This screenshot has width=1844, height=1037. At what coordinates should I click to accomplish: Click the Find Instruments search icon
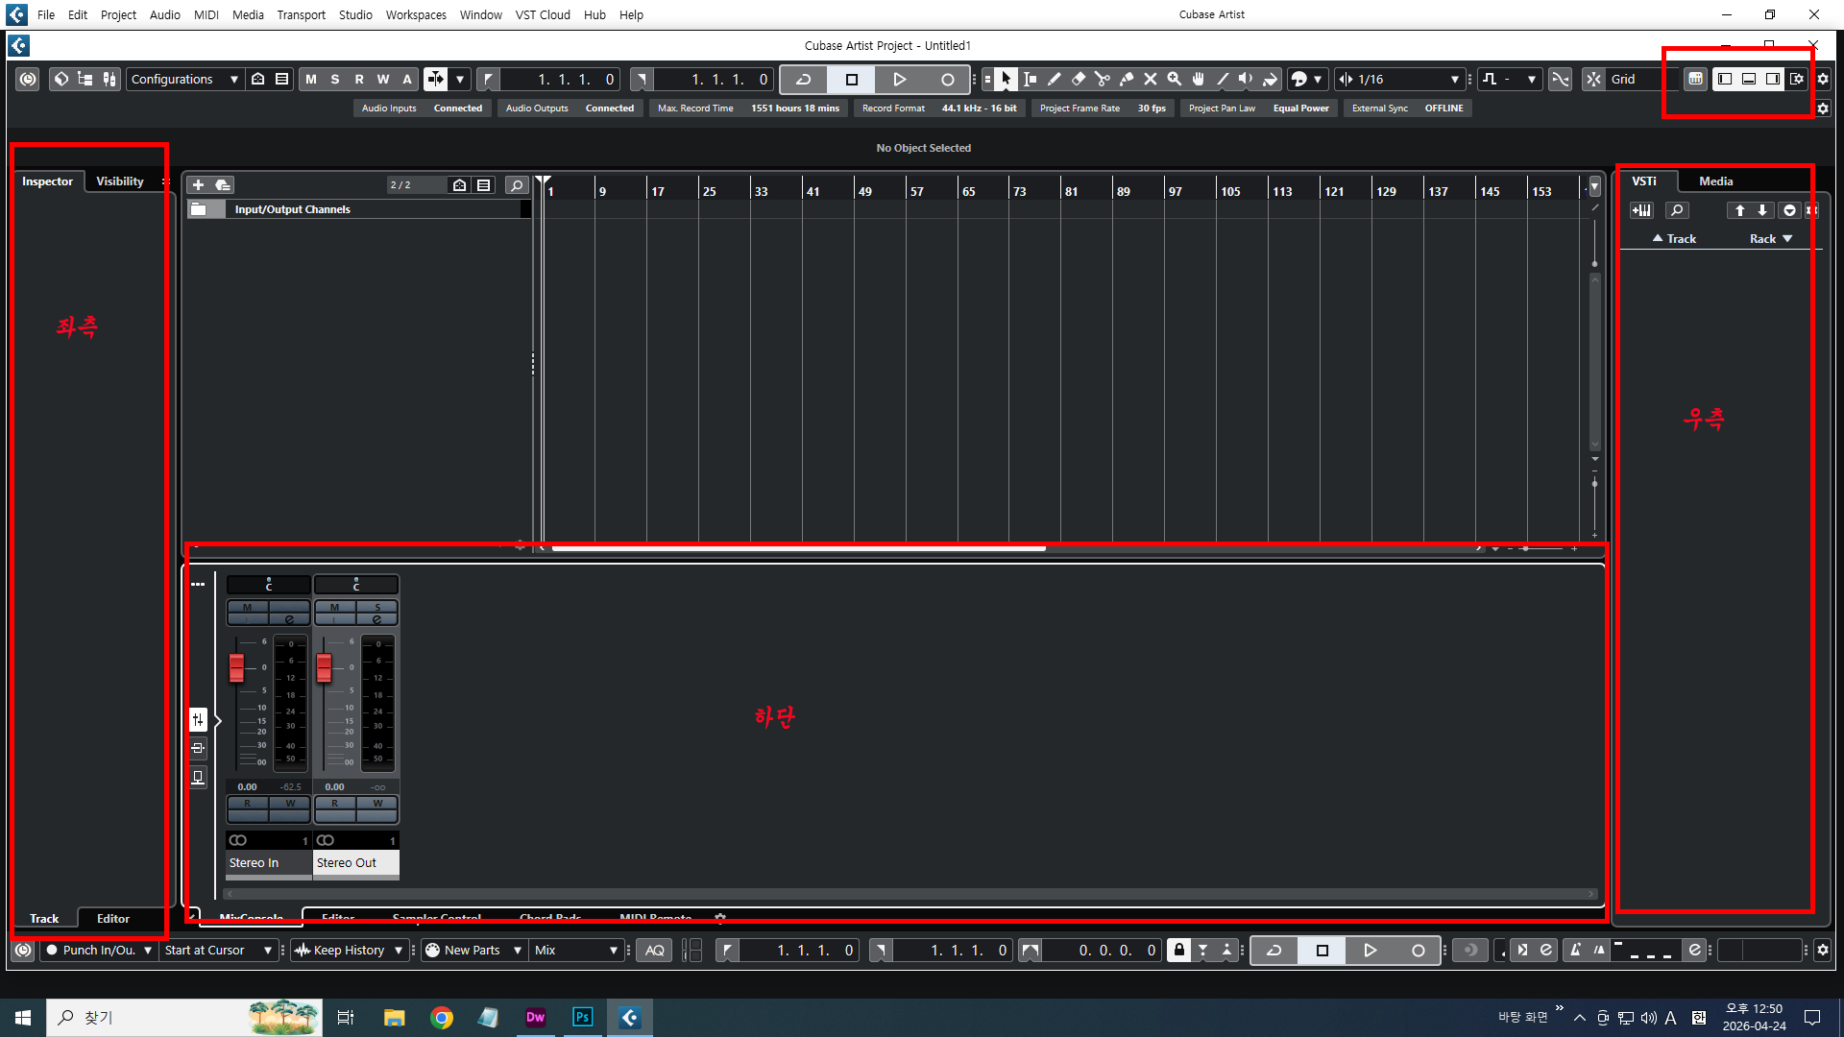[1677, 210]
